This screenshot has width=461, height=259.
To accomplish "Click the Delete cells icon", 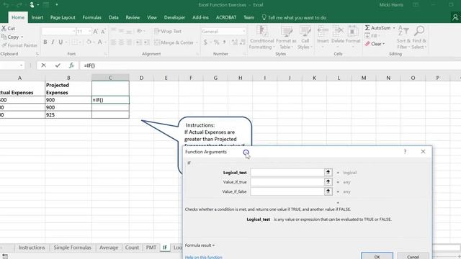I will [x=338, y=31].
